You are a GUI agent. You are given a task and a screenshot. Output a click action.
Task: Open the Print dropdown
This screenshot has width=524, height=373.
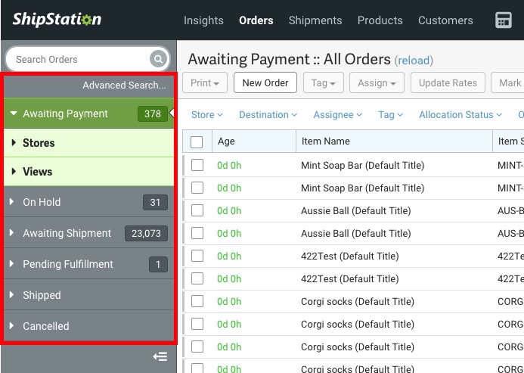(205, 82)
